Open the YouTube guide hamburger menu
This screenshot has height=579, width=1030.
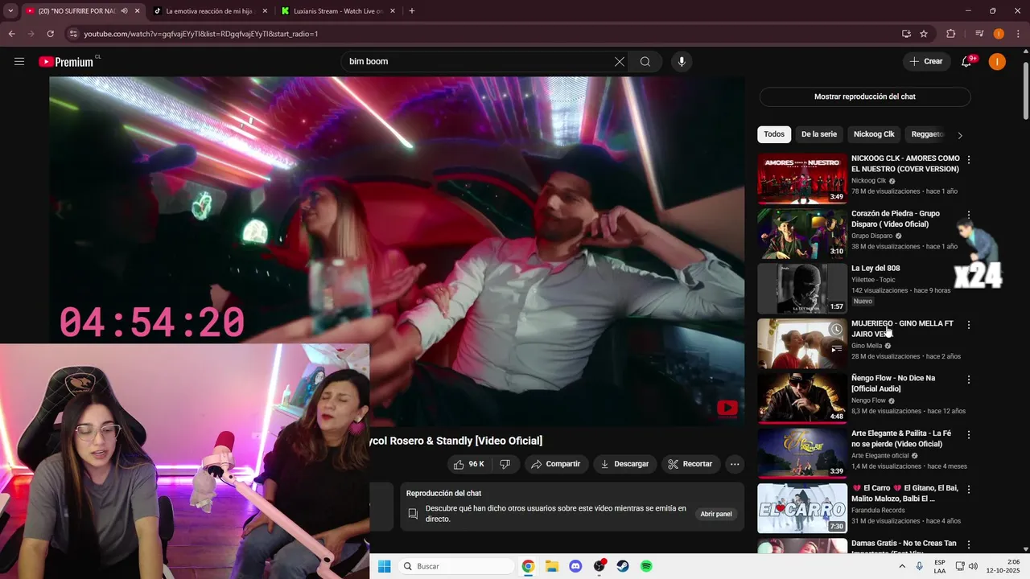pyautogui.click(x=19, y=62)
